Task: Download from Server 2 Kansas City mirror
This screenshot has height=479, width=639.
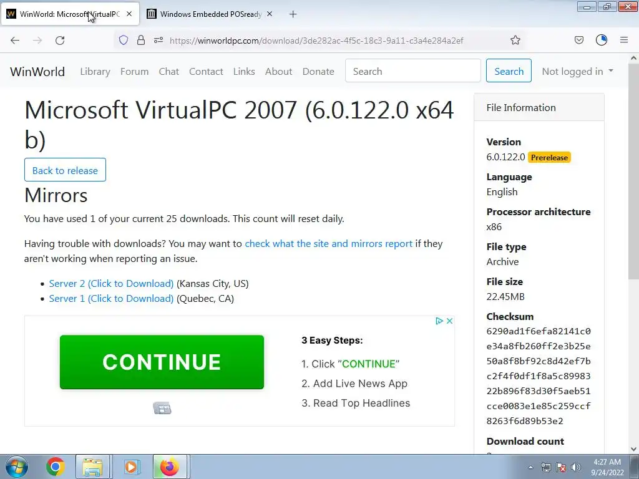Action: [111, 284]
